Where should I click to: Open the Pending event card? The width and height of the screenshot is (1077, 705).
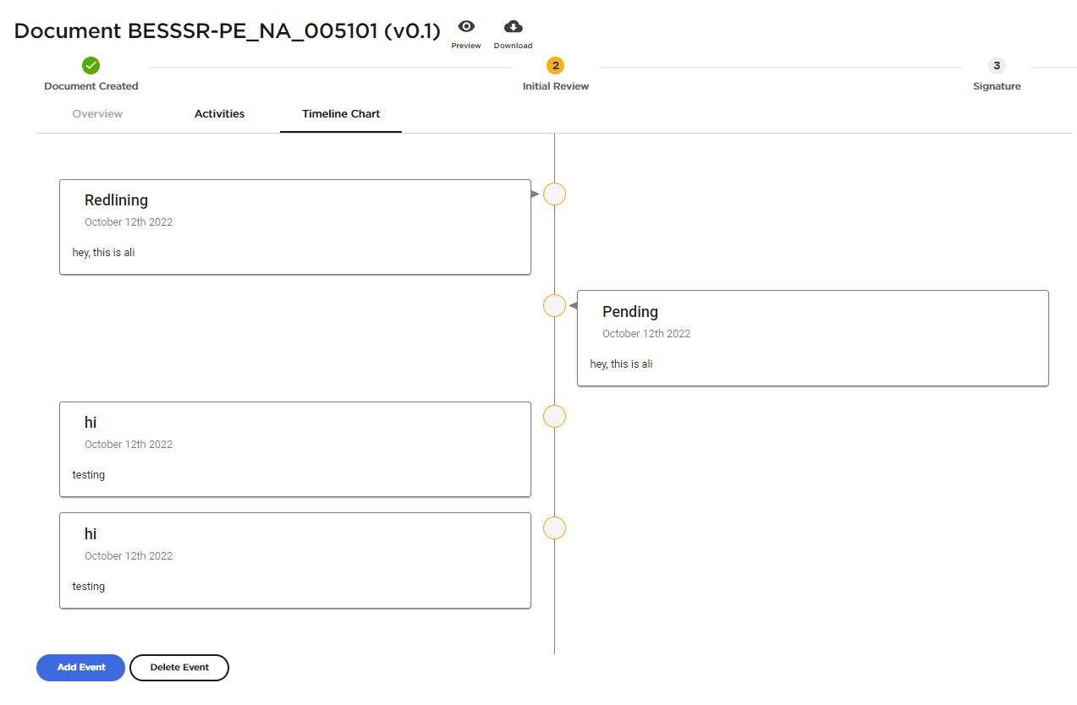[x=812, y=337]
